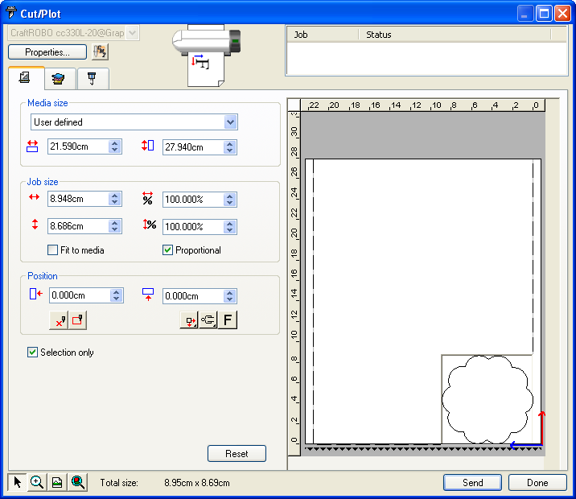Click the zoom-to-page icon in bottom toolbar
576x499 pixels.
coord(57,482)
